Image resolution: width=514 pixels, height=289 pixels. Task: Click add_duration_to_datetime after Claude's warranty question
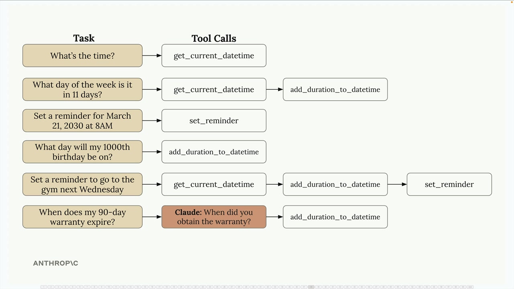[x=335, y=217]
